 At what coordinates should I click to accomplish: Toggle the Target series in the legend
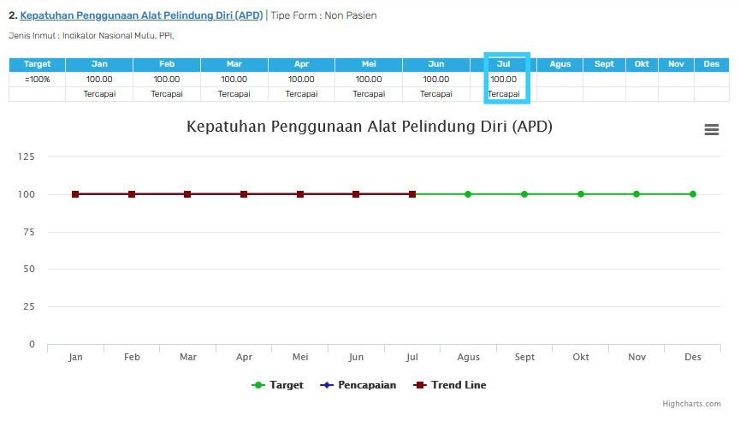(277, 385)
